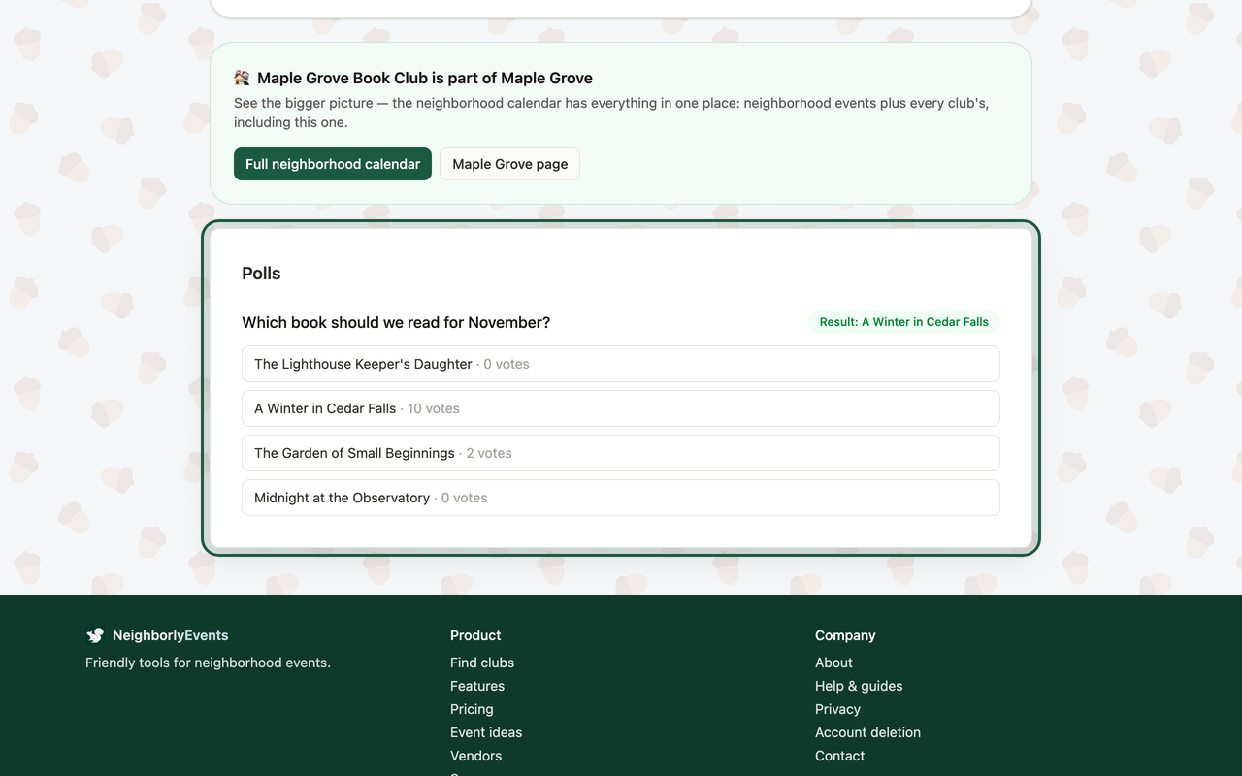
Task: Click the Polls section heading
Action: pos(261,274)
